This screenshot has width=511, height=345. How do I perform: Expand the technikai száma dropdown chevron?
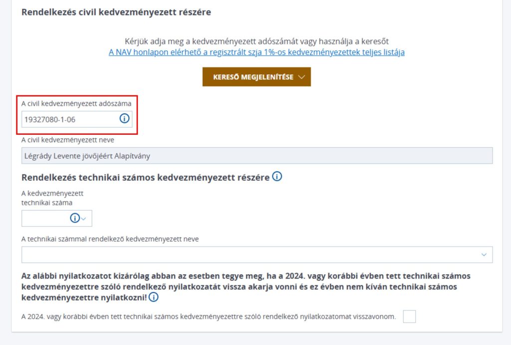(x=83, y=219)
